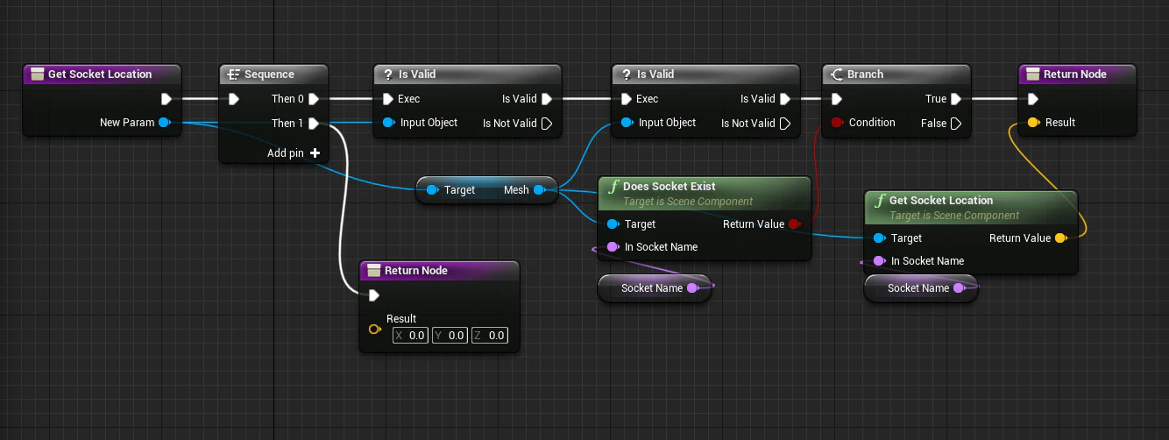The height and width of the screenshot is (440, 1169).
Task: Click the Return Node title wired from Branch True
Action: point(1075,75)
